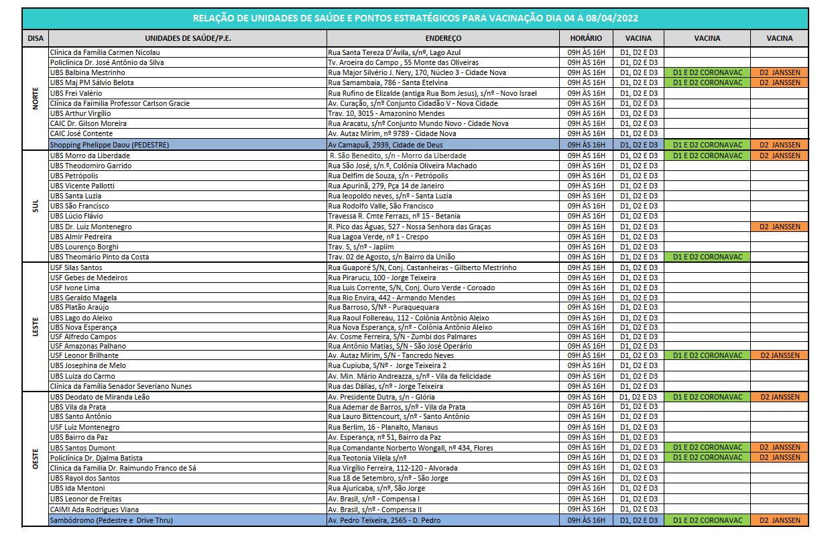Select the UNIDADES DE SAÚDE/P.E. column header

click(x=187, y=39)
